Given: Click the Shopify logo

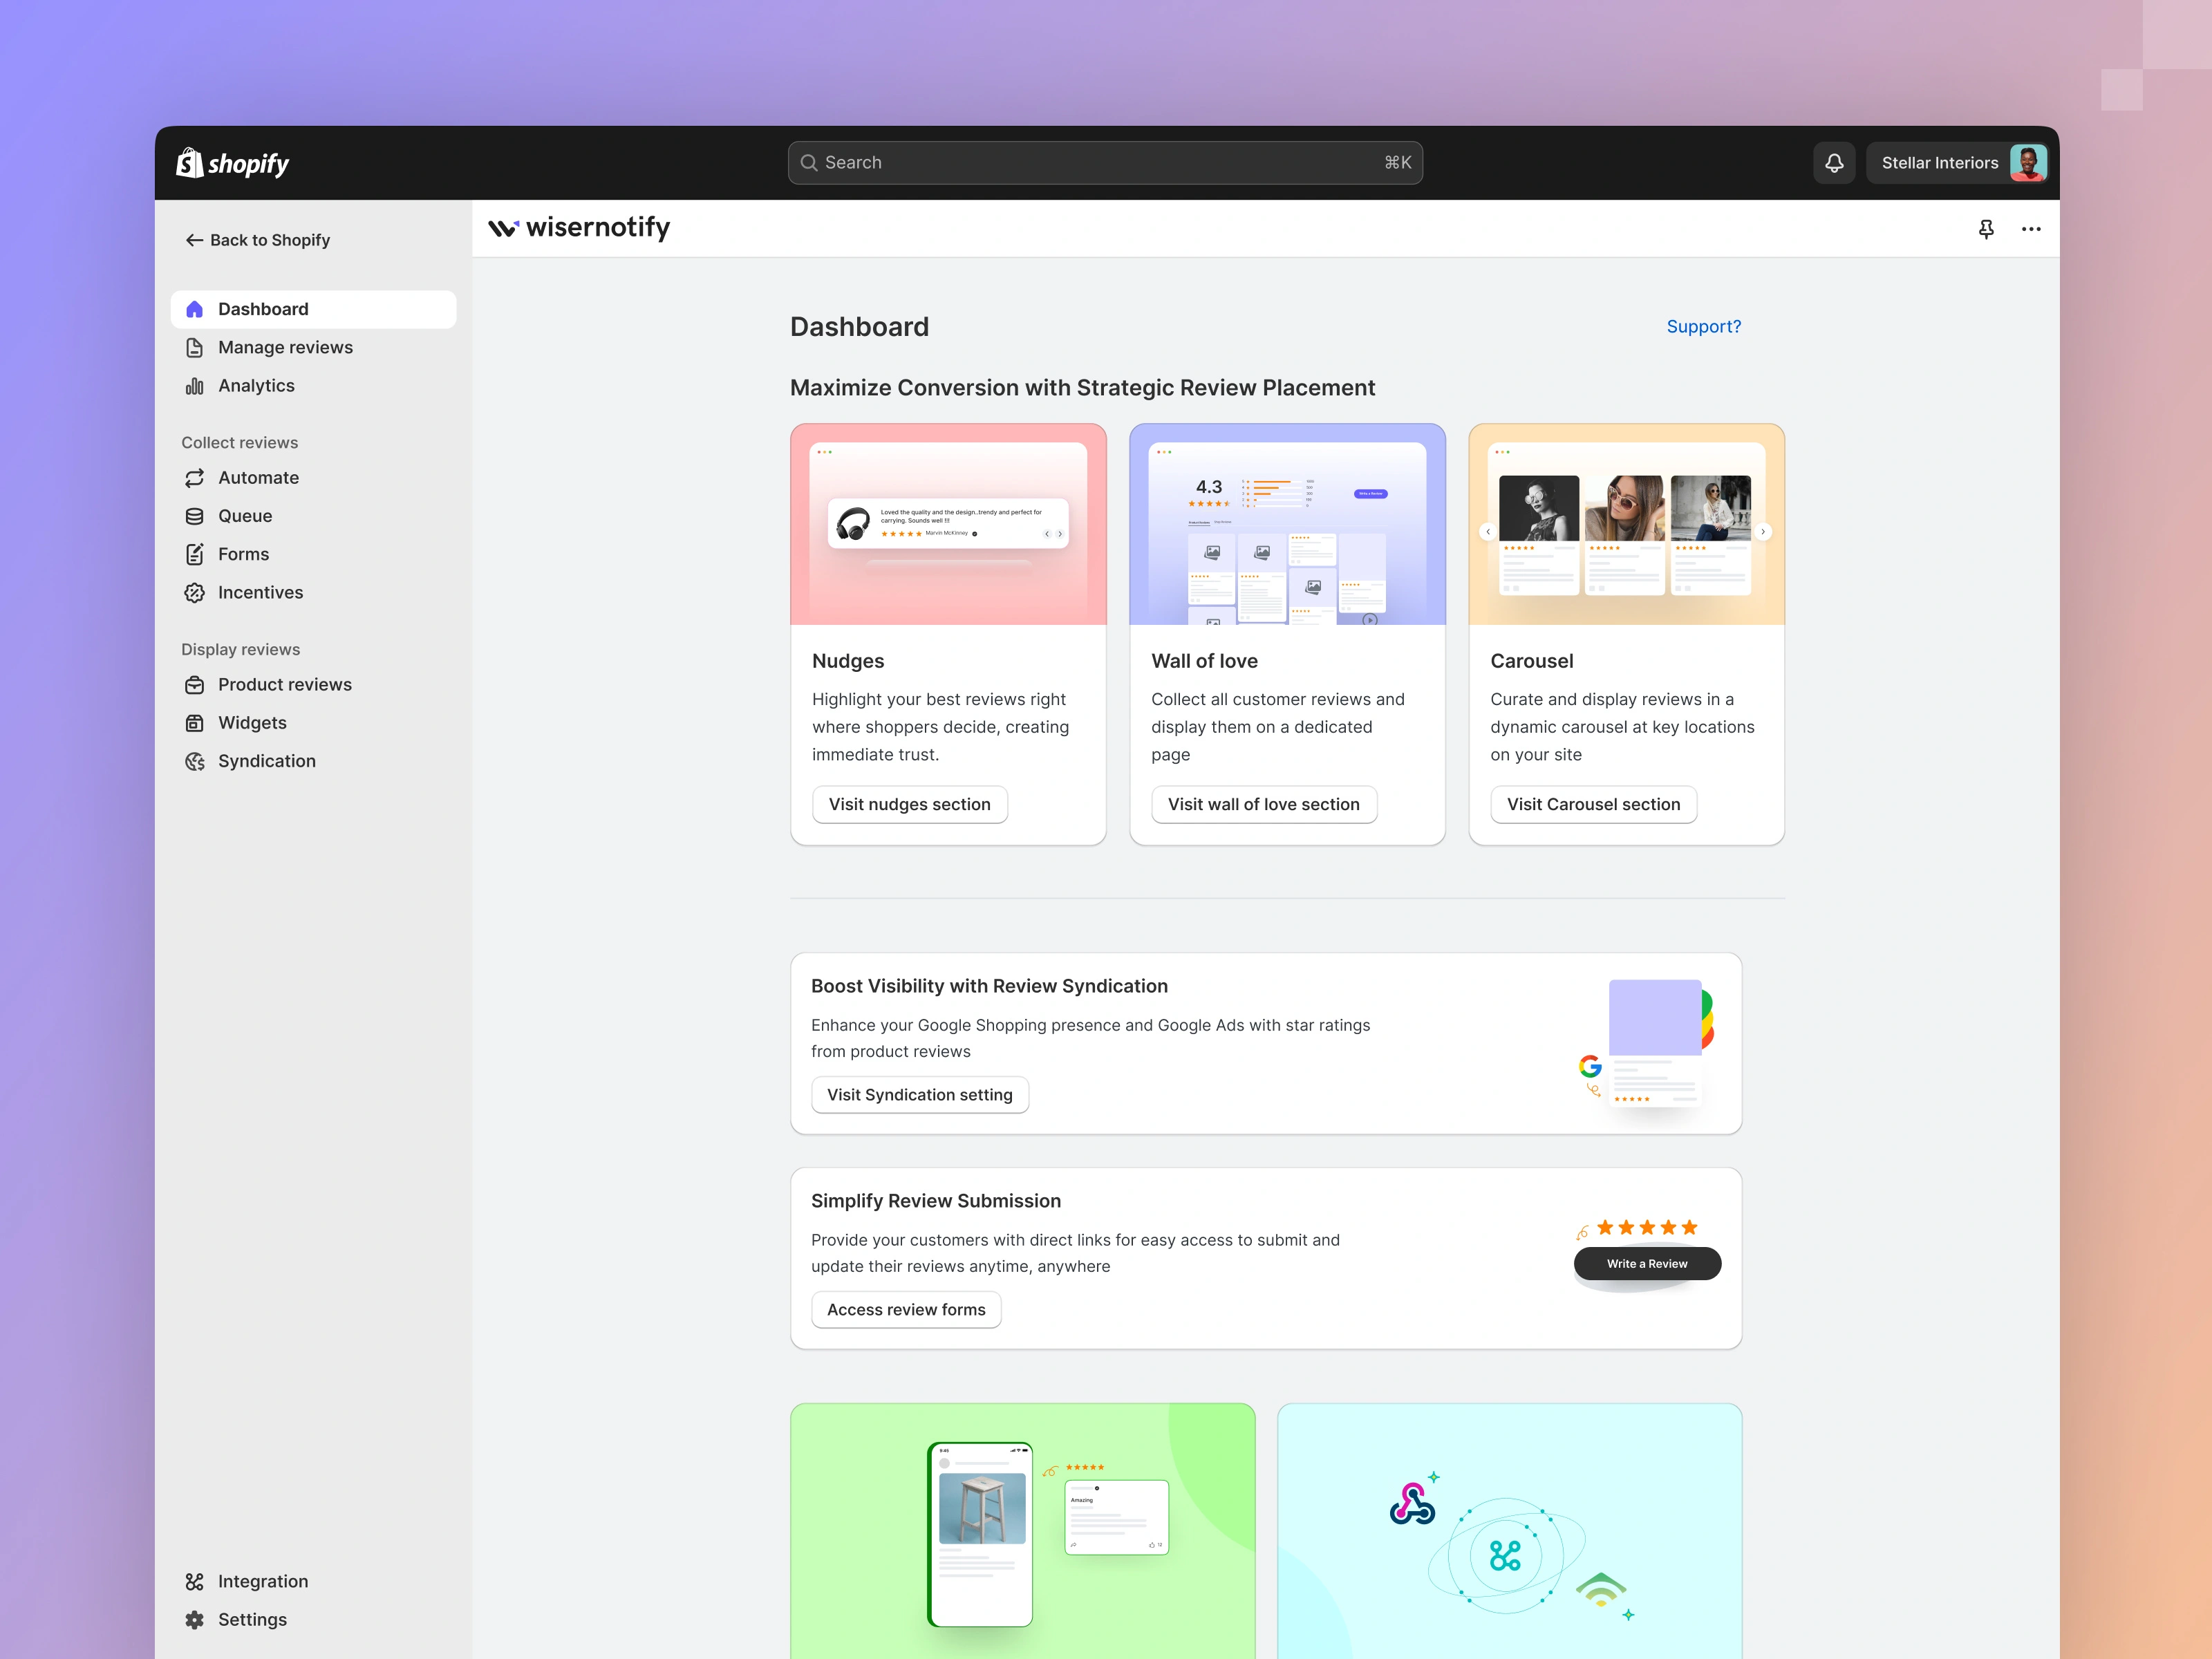Looking at the screenshot, I should [x=232, y=163].
